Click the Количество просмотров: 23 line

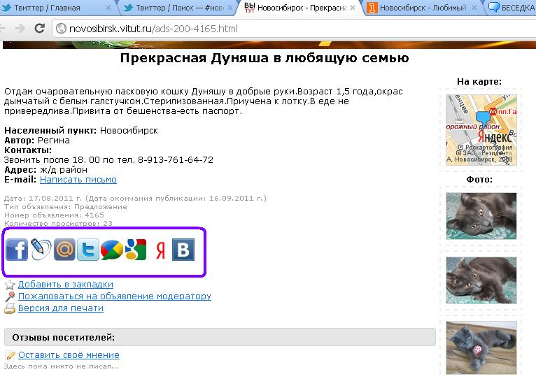click(x=58, y=223)
